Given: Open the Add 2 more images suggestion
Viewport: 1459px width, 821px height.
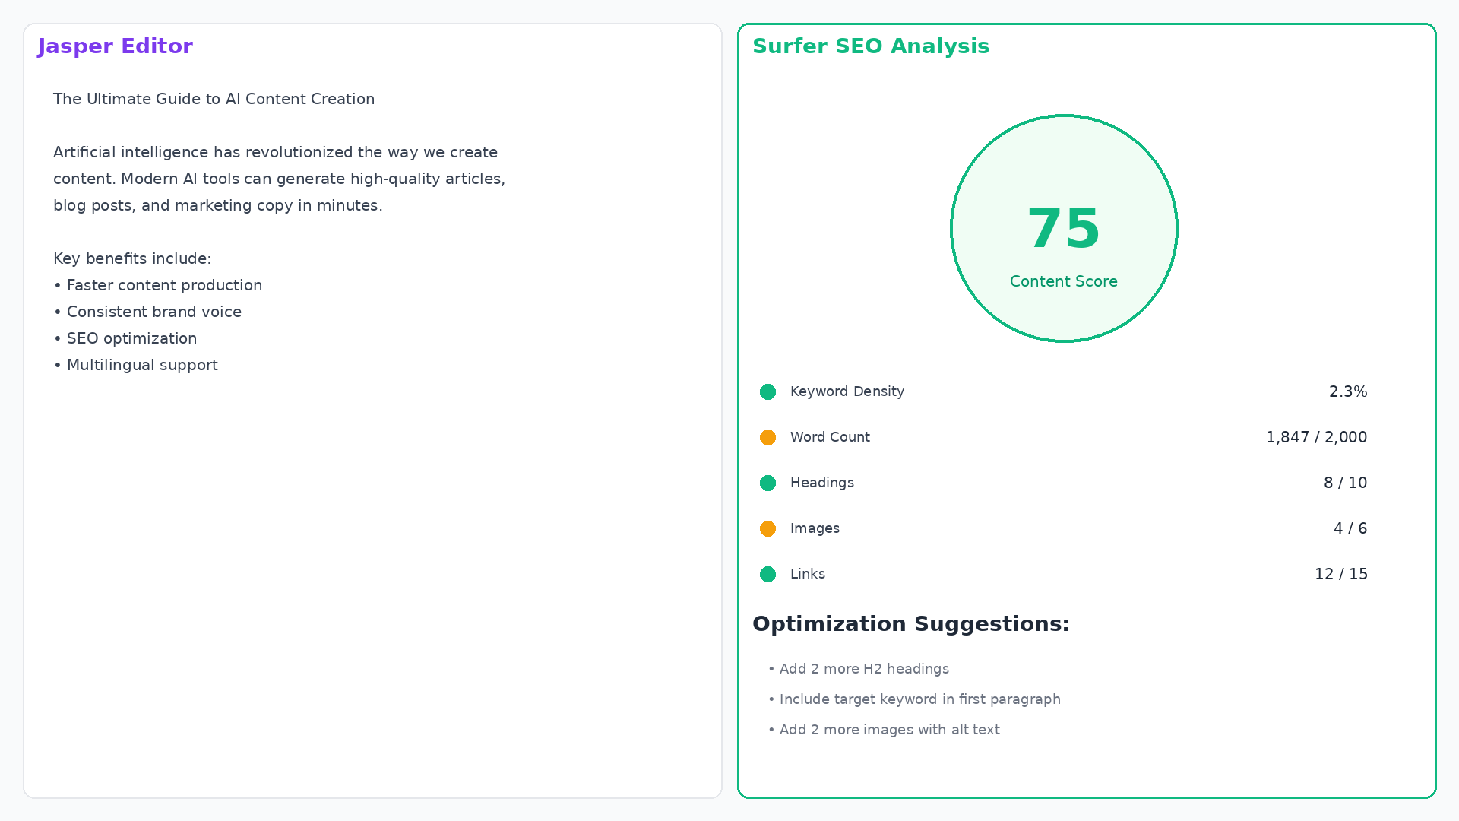Looking at the screenshot, I should coord(888,730).
